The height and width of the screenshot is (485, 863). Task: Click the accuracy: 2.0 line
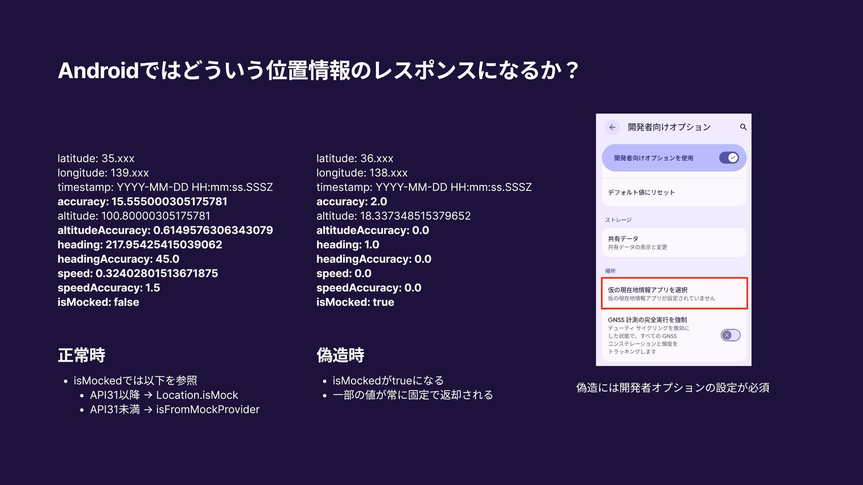point(351,202)
